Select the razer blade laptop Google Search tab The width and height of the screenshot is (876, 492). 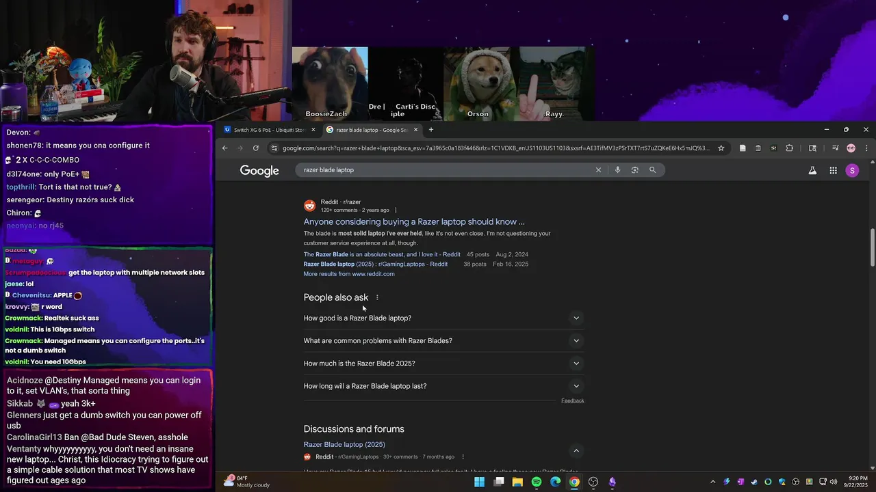[370, 130]
